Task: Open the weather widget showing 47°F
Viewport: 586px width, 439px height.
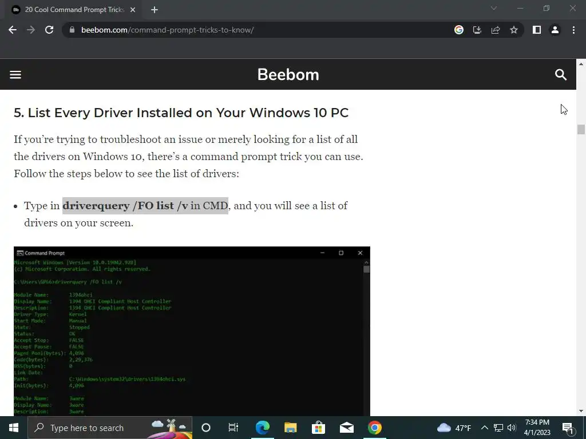Action: [x=453, y=428]
